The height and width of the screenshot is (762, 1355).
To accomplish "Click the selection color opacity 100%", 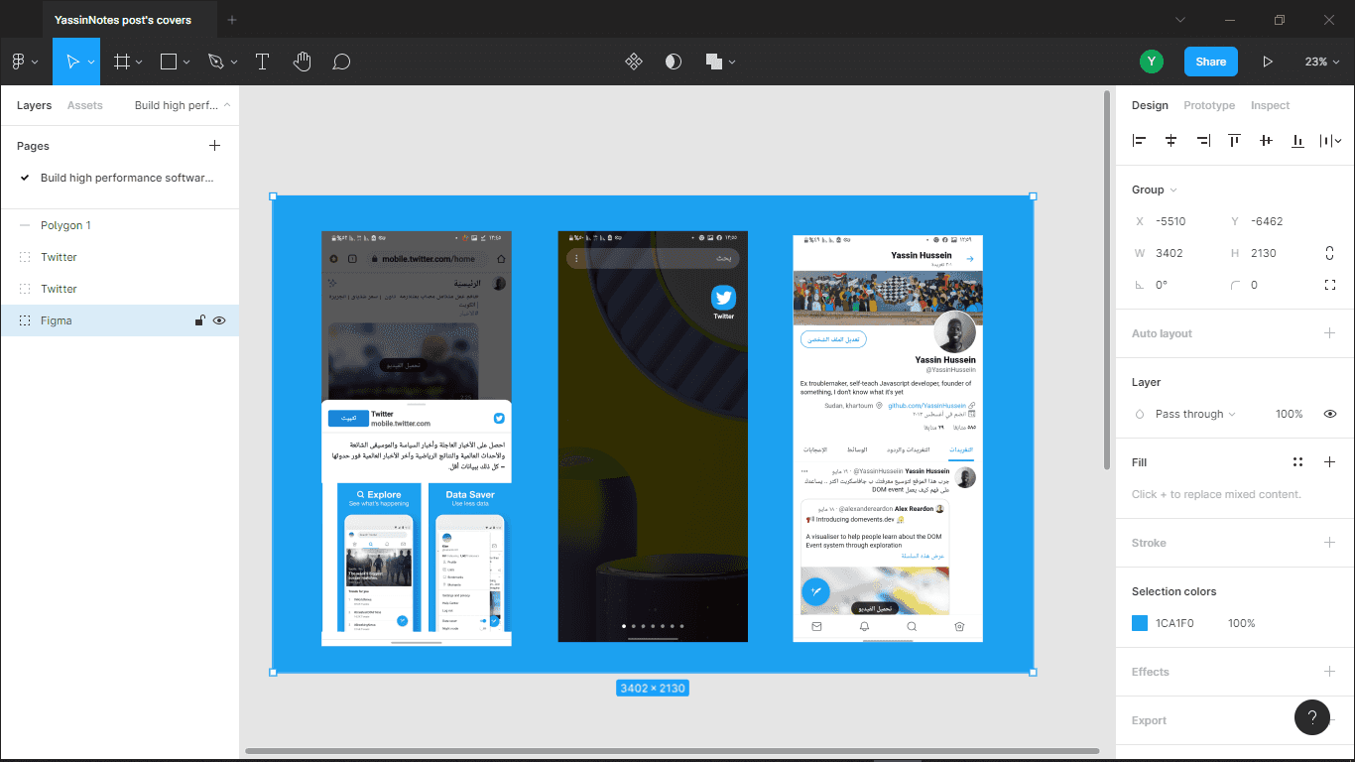I will click(1241, 623).
